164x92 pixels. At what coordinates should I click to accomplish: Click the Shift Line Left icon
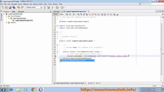102,14
